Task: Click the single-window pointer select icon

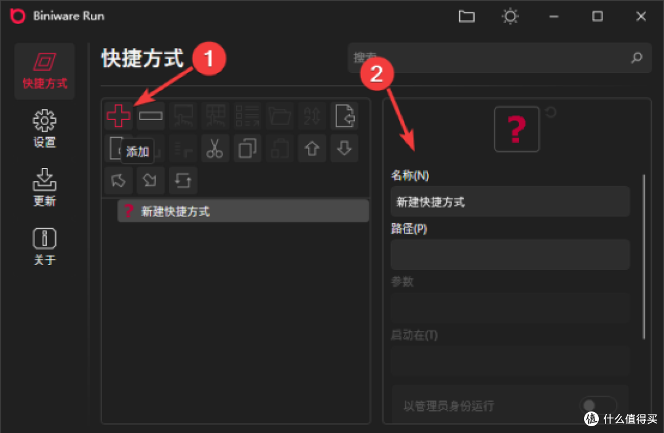Action: coord(183,116)
